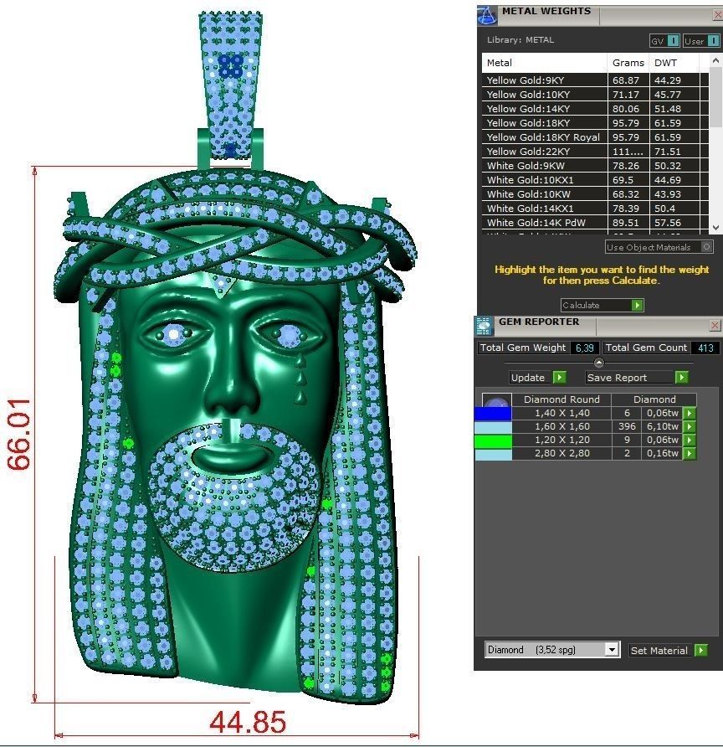Click the Diamond column header in gem table
The image size is (723, 747).
[654, 399]
